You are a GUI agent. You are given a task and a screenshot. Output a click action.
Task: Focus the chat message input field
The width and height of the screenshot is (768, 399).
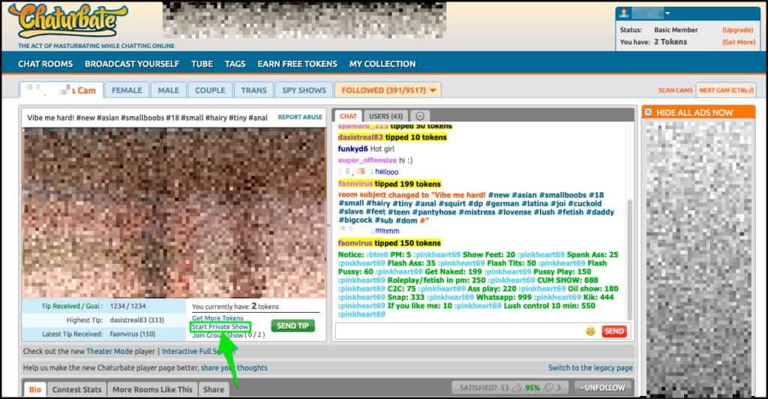point(460,331)
